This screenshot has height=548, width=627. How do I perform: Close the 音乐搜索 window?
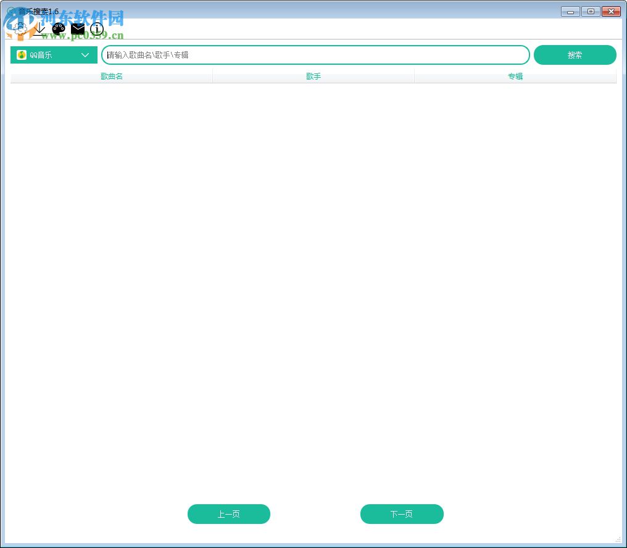tap(611, 12)
